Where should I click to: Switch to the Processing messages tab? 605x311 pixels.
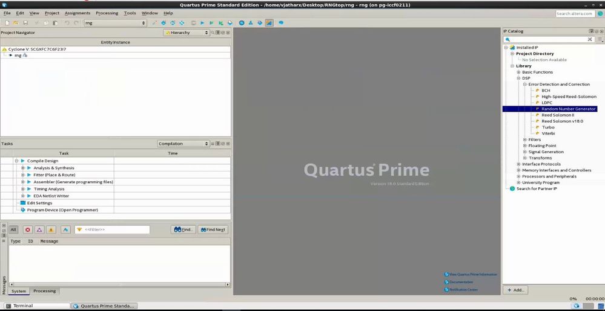click(44, 291)
